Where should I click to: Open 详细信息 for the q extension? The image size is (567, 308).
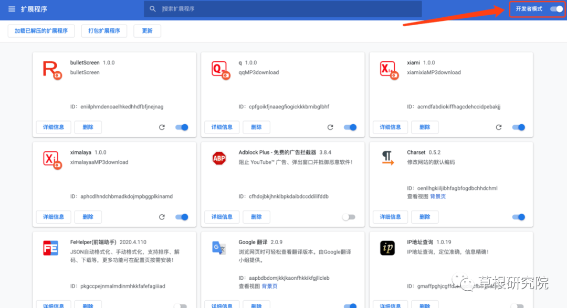pos(222,127)
